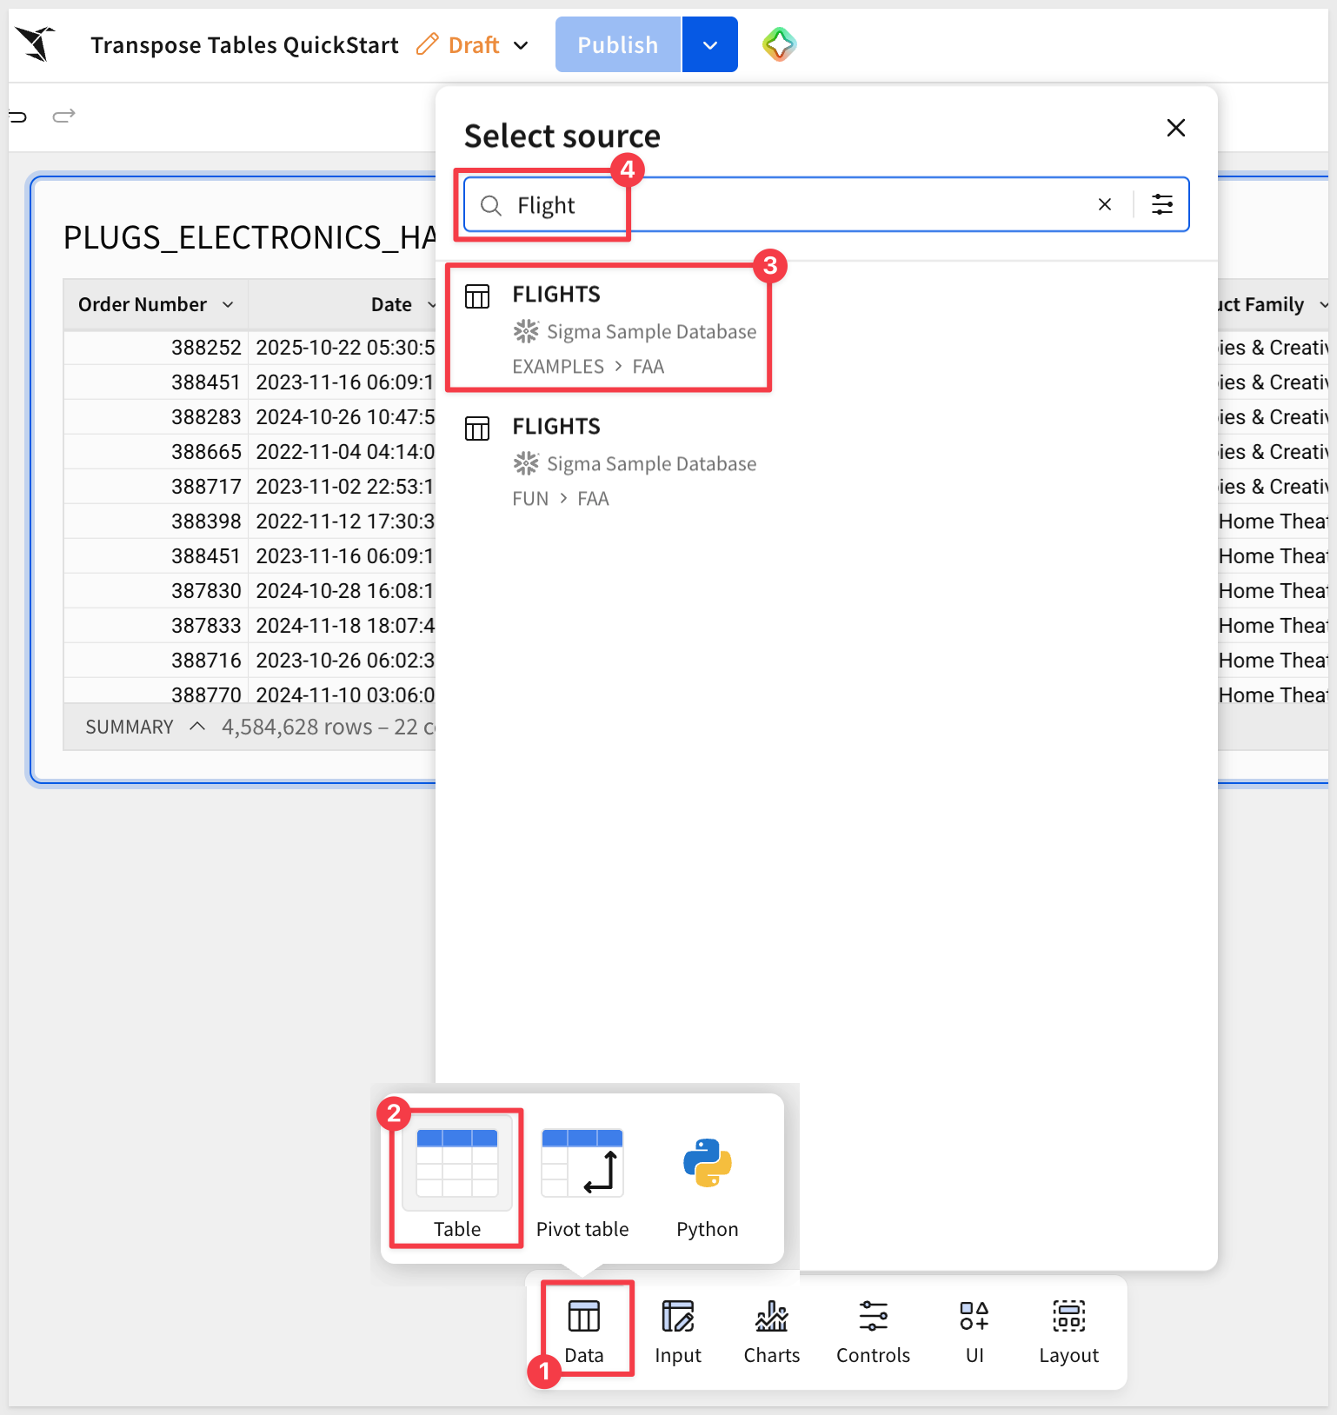
Task: Expand the Draft status dropdown
Action: 521,45
